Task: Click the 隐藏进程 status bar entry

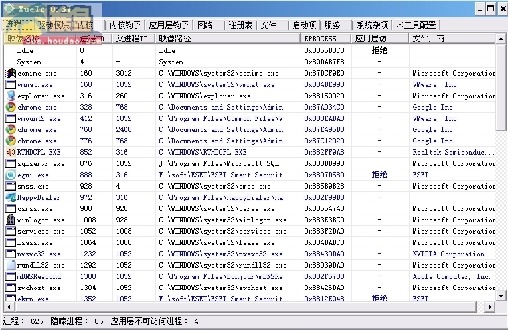Action: click(77, 321)
